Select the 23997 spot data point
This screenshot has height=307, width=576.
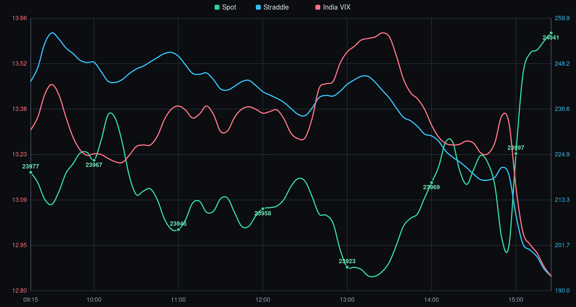pyautogui.click(x=516, y=153)
